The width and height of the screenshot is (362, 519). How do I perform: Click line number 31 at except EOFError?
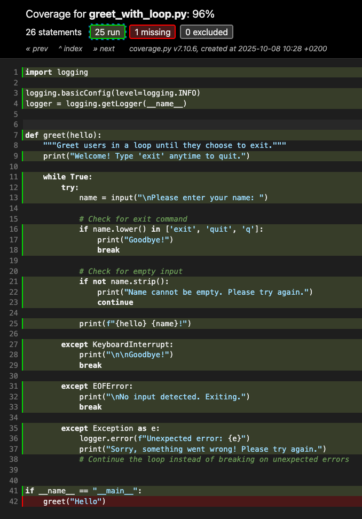click(x=14, y=386)
